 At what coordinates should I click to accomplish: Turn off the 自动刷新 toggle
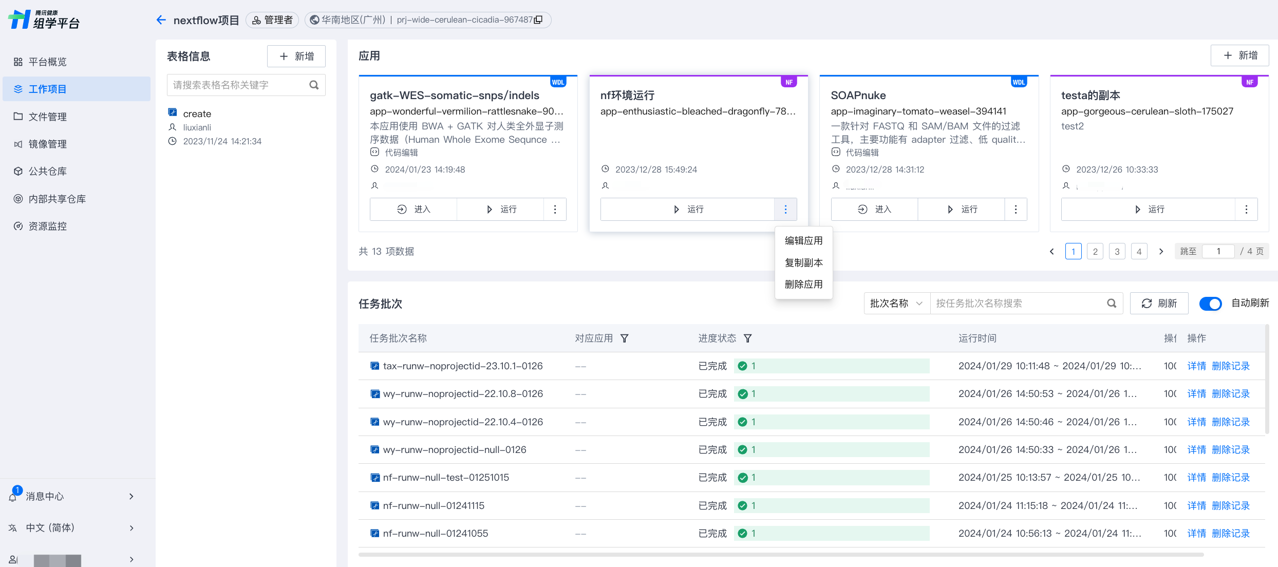coord(1210,304)
